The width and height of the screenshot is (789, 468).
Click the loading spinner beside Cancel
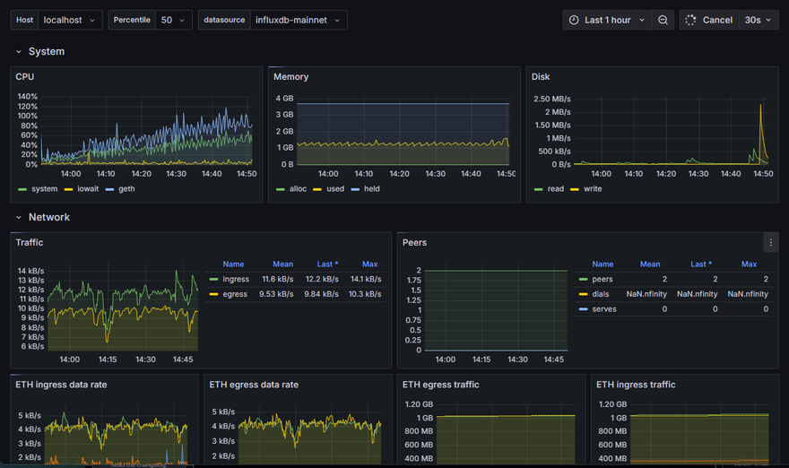(690, 20)
